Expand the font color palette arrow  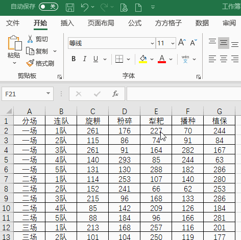pyautogui.click(x=171, y=59)
